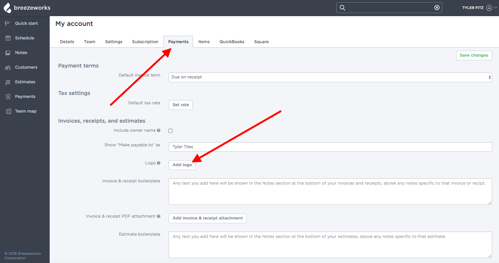
Task: Click the Estimates tools icon
Action: tap(8, 82)
